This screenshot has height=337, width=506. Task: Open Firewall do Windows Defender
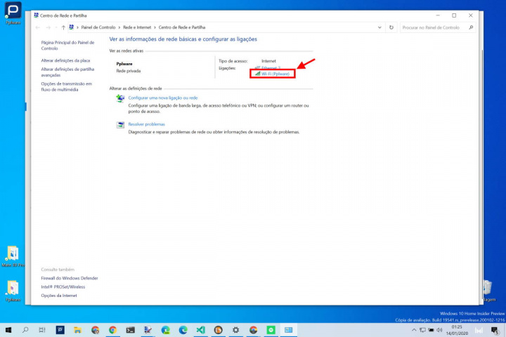(70, 278)
